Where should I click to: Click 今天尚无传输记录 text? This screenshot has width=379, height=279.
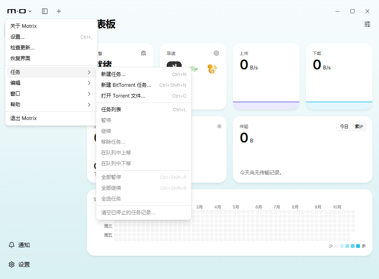(261, 173)
